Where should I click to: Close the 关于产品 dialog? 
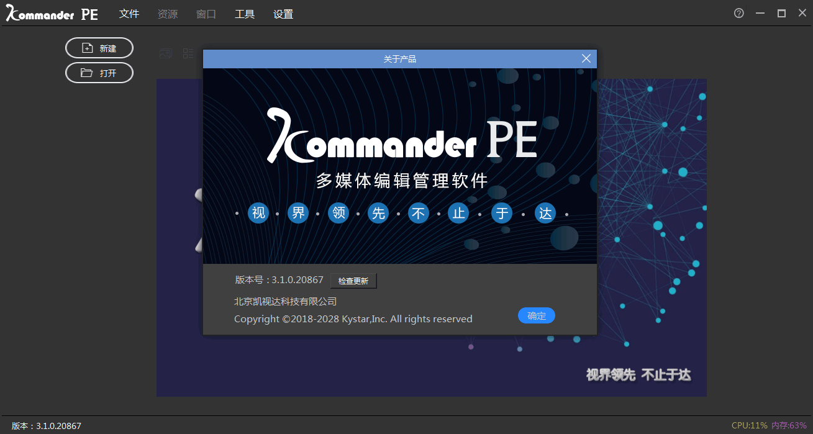coord(586,58)
